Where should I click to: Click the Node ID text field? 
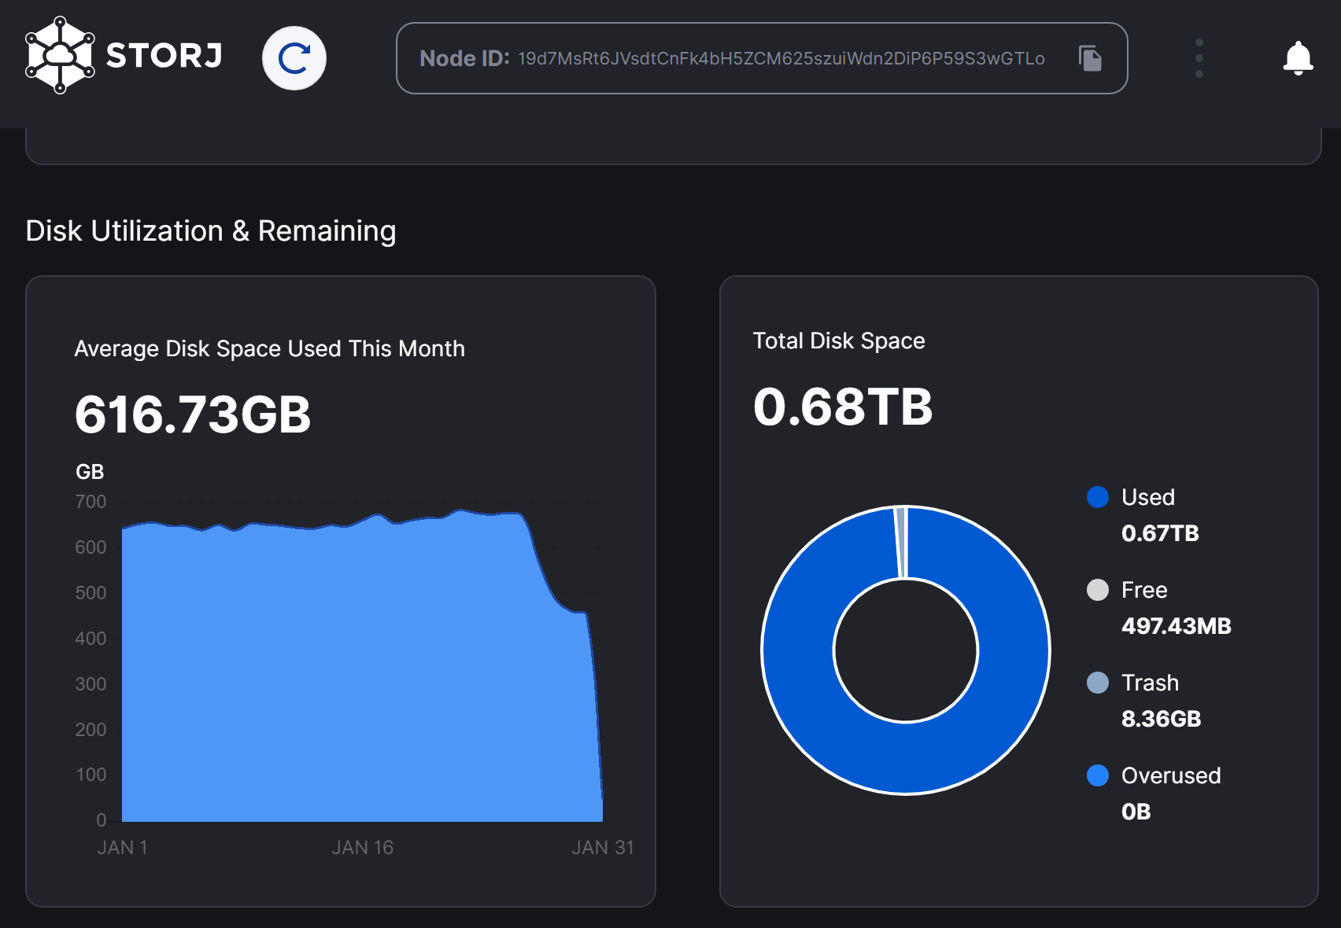point(732,59)
